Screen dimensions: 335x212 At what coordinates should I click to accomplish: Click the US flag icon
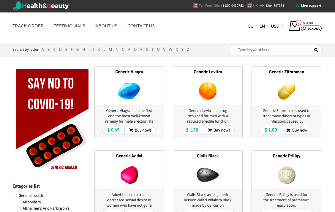click(195, 6)
